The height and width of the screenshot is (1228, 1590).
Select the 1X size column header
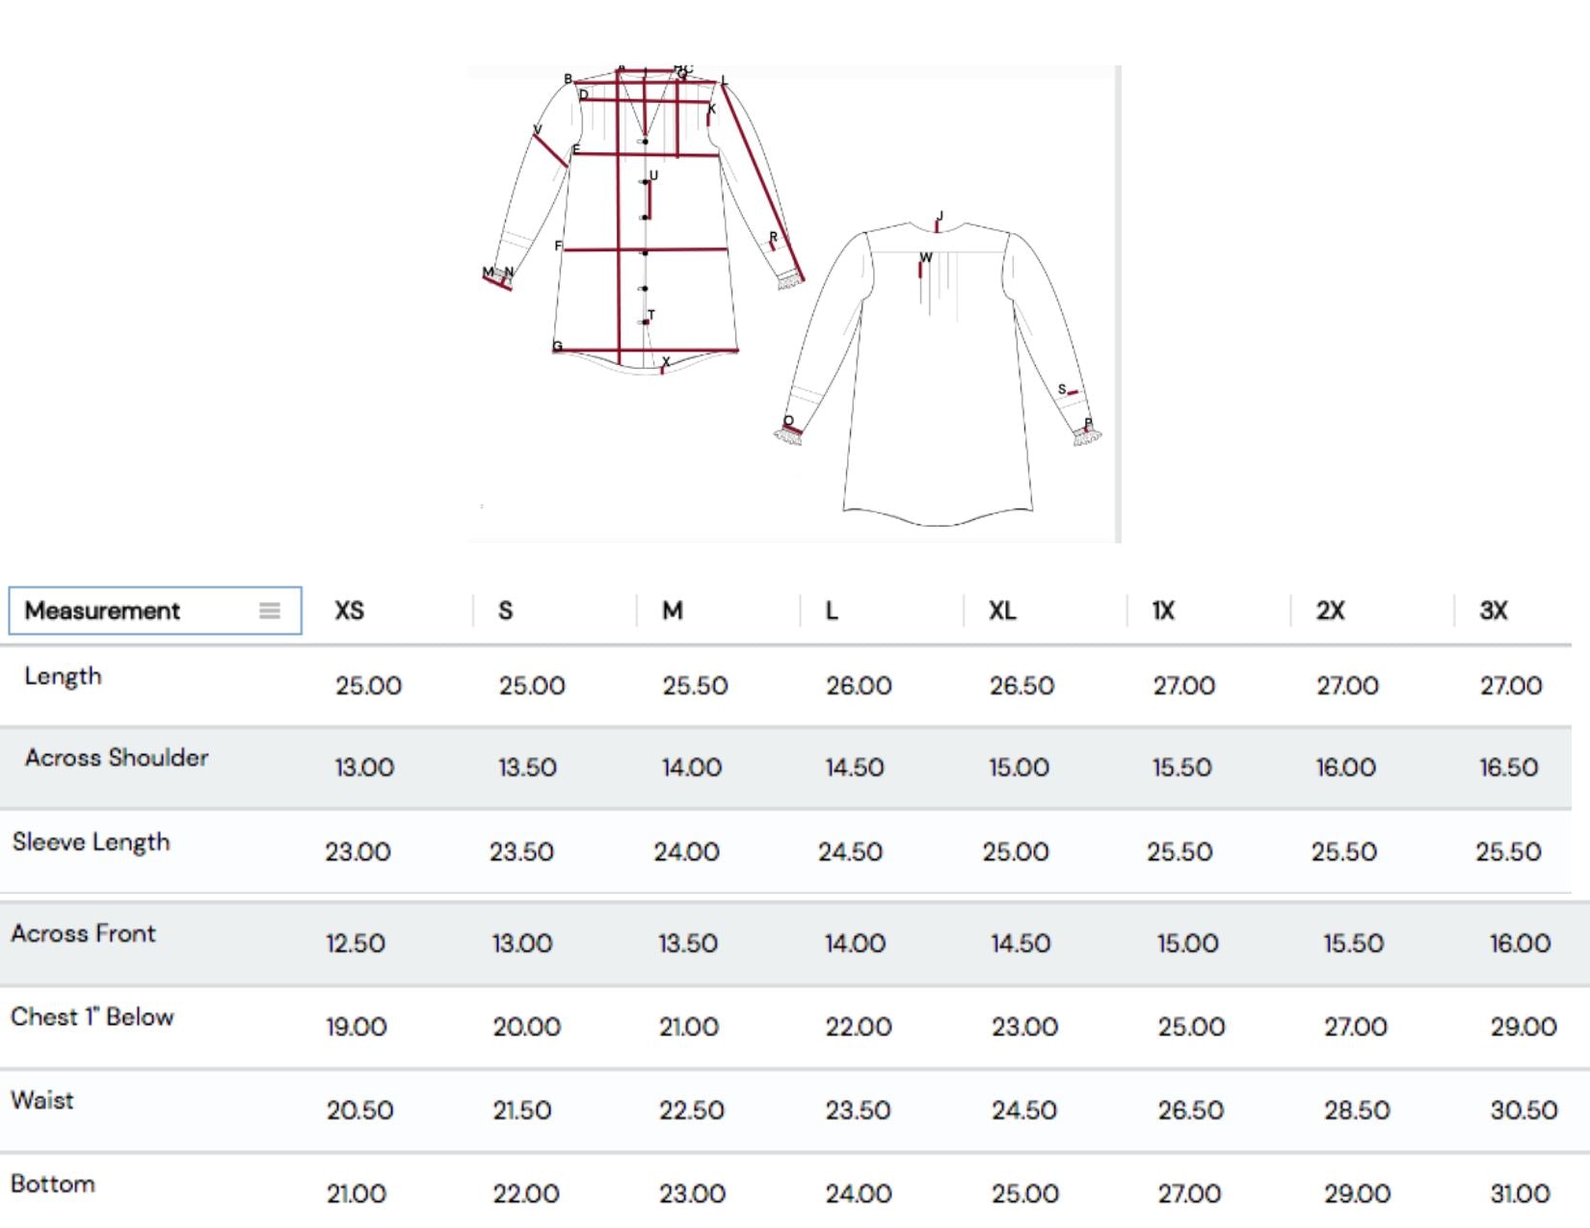pos(1163,611)
